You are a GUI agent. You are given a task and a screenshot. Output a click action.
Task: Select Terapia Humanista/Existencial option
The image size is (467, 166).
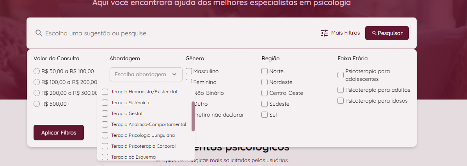pyautogui.click(x=105, y=92)
